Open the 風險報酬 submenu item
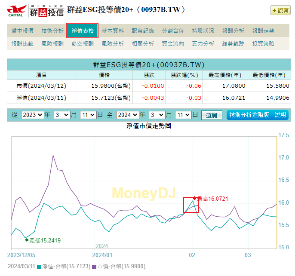The height and width of the screenshot is (276, 295). (52, 43)
